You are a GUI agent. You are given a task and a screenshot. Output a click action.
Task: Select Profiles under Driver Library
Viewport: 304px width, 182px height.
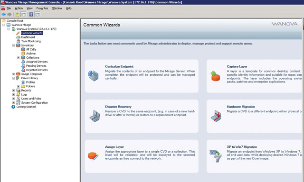pos(30,82)
